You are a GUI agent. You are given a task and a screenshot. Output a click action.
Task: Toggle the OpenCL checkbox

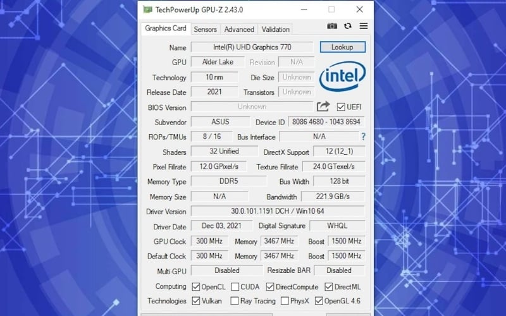click(x=195, y=287)
